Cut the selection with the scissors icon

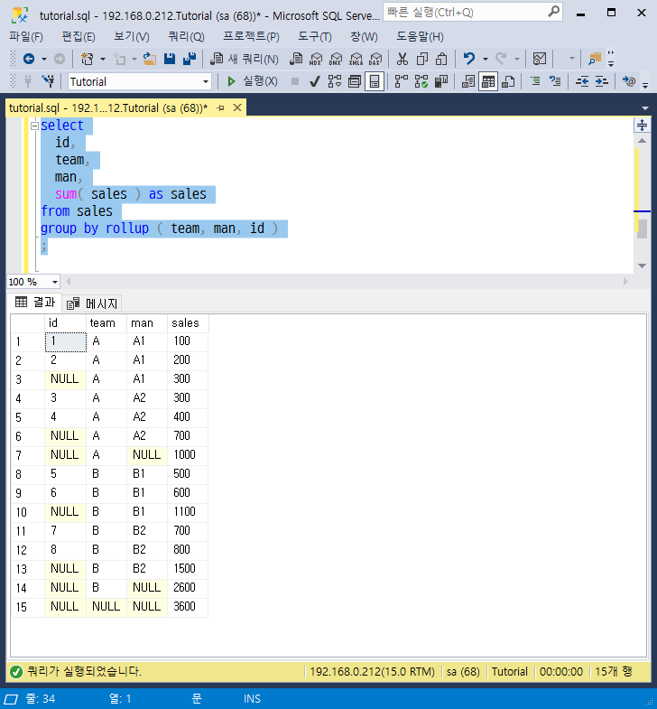tap(403, 59)
